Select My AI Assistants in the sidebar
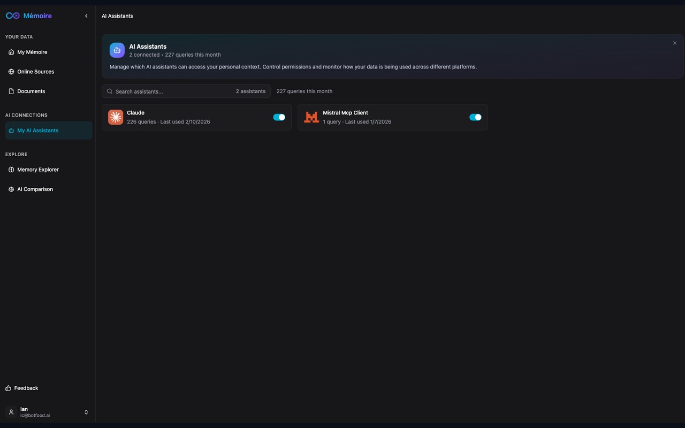Screen dimensions: 685x428 point(37,130)
